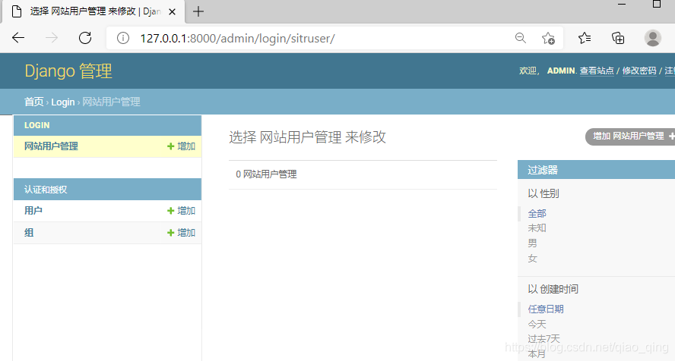Open the 修改密码 link
Viewport: 675px width, 361px height.
pyautogui.click(x=639, y=71)
